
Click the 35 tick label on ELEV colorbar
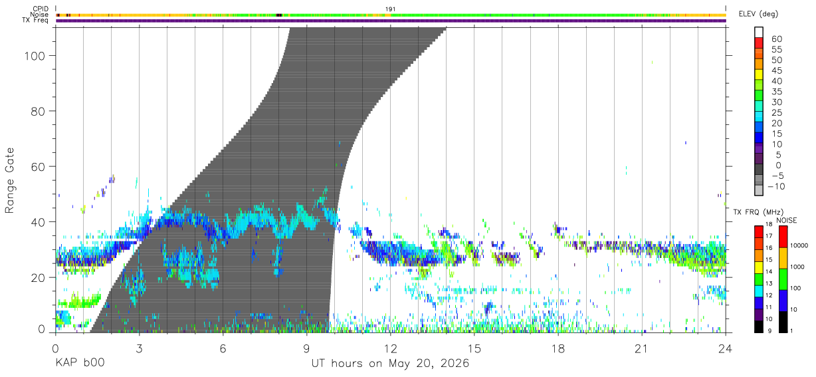pyautogui.click(x=777, y=92)
